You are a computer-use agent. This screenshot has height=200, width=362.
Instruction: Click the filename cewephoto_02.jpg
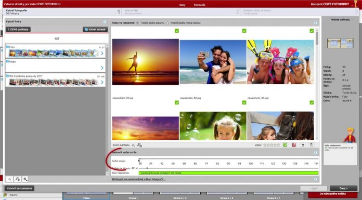click(190, 98)
